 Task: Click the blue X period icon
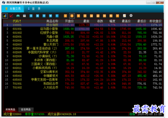coord(57,16)
